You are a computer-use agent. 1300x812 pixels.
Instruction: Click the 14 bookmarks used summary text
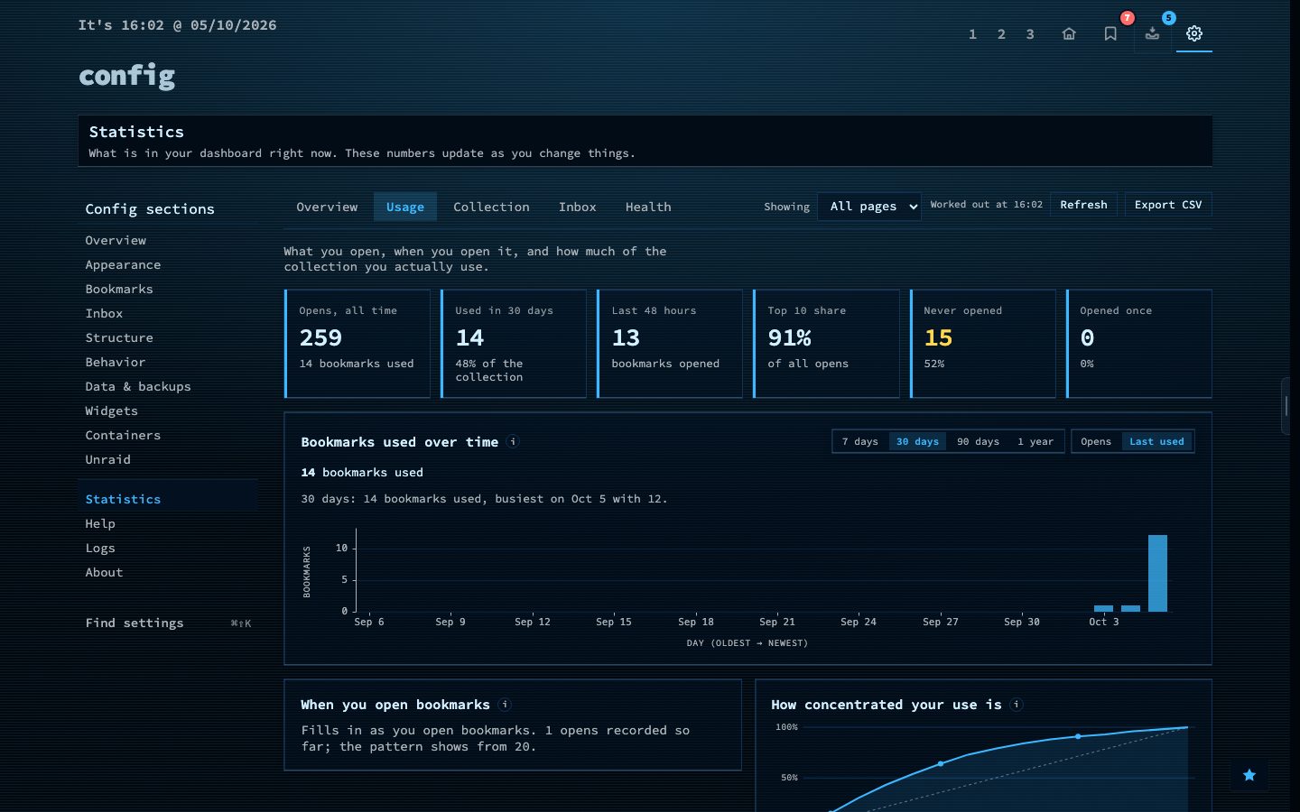(362, 472)
